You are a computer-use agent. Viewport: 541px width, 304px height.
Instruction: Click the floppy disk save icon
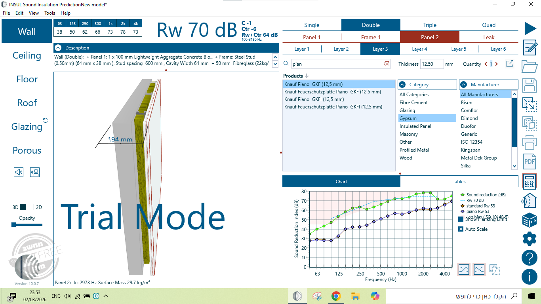pyautogui.click(x=530, y=85)
